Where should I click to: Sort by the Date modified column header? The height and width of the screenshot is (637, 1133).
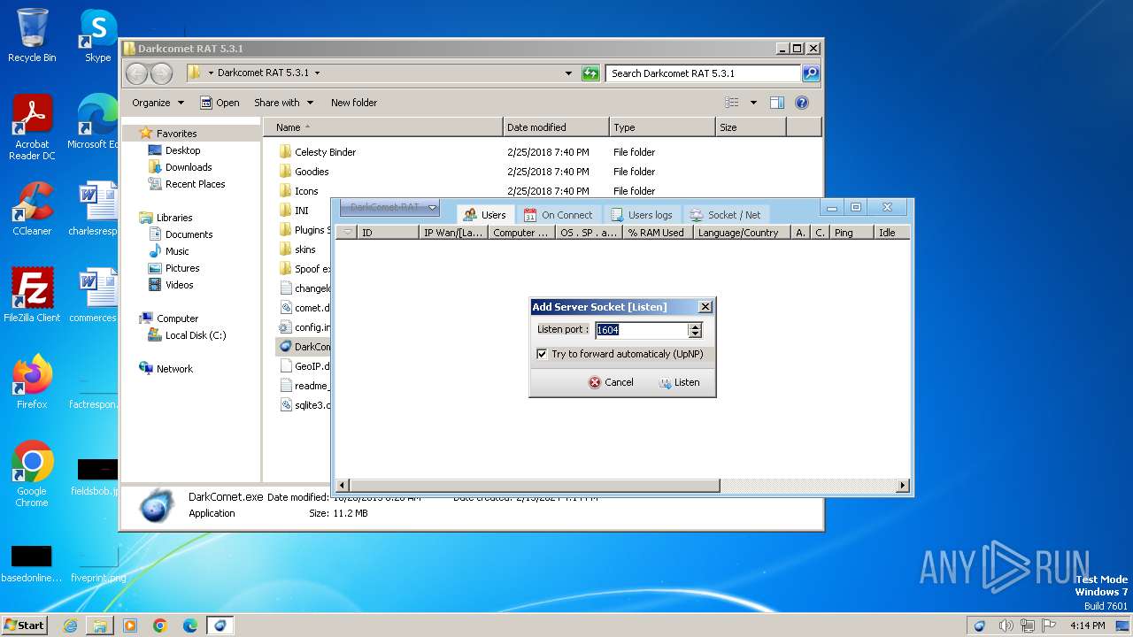click(556, 127)
